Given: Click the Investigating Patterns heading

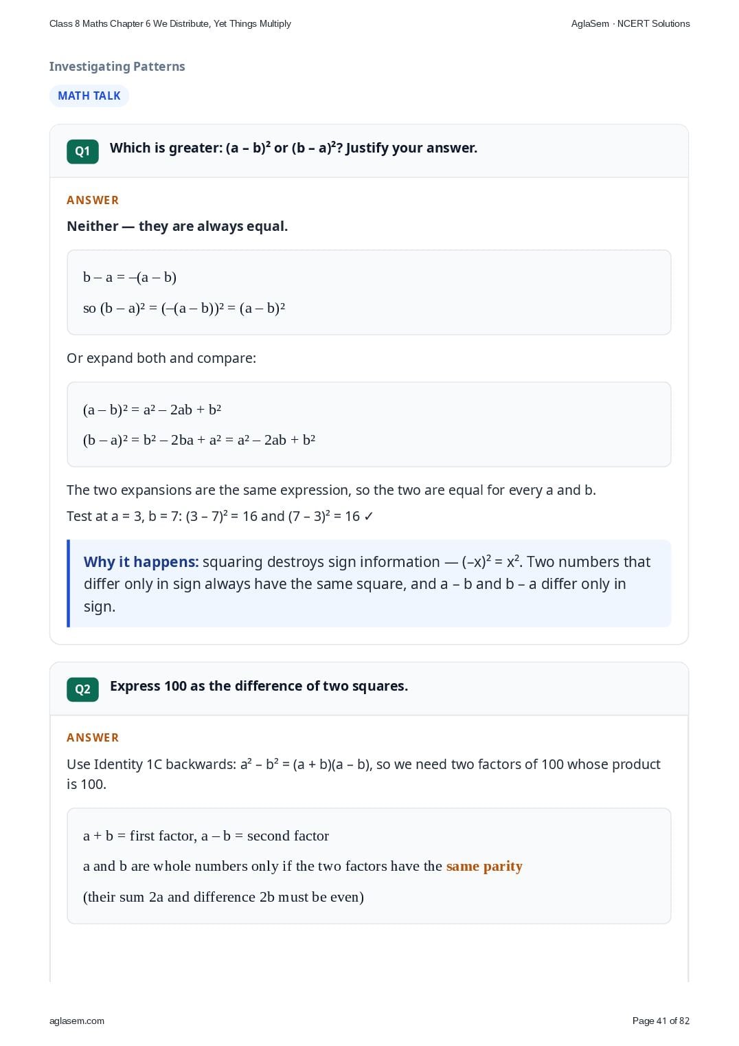Looking at the screenshot, I should click(117, 67).
